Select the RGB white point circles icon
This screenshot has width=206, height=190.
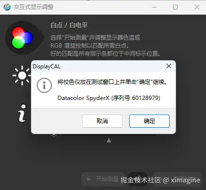pyautogui.click(x=22, y=38)
